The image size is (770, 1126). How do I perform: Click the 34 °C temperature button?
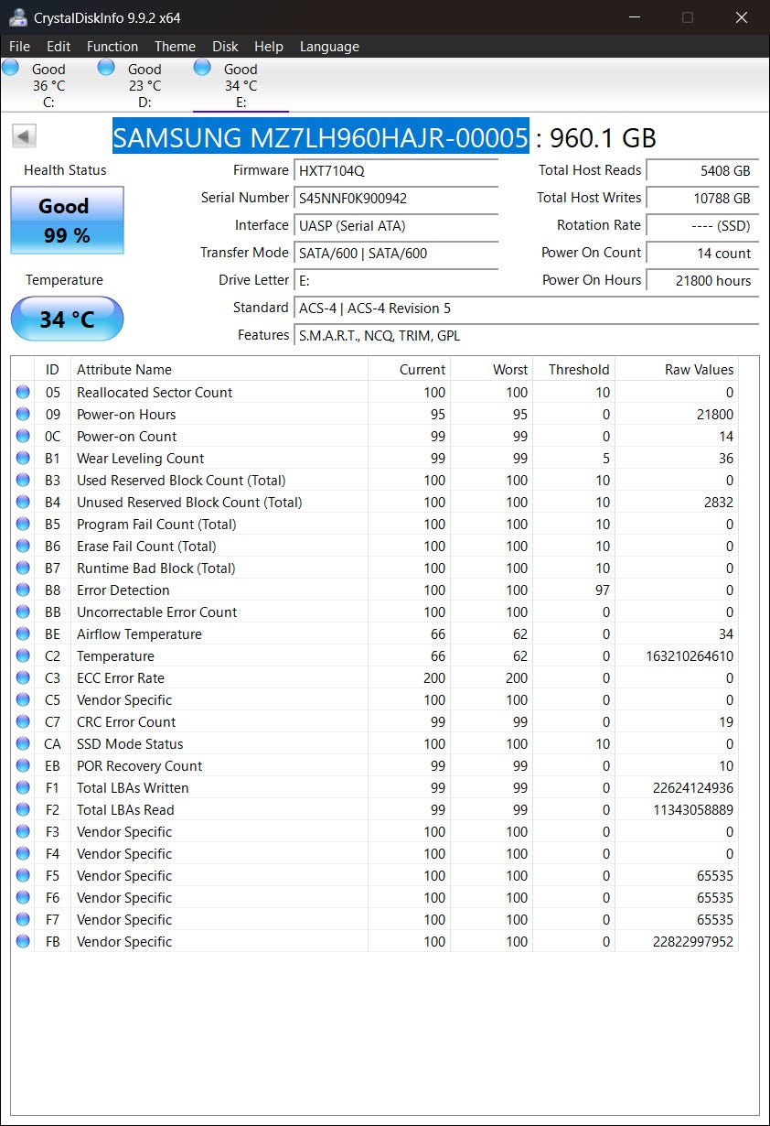[x=67, y=319]
